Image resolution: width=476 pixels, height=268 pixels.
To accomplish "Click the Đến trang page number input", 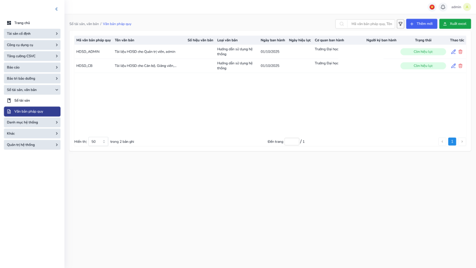I will click(291, 141).
